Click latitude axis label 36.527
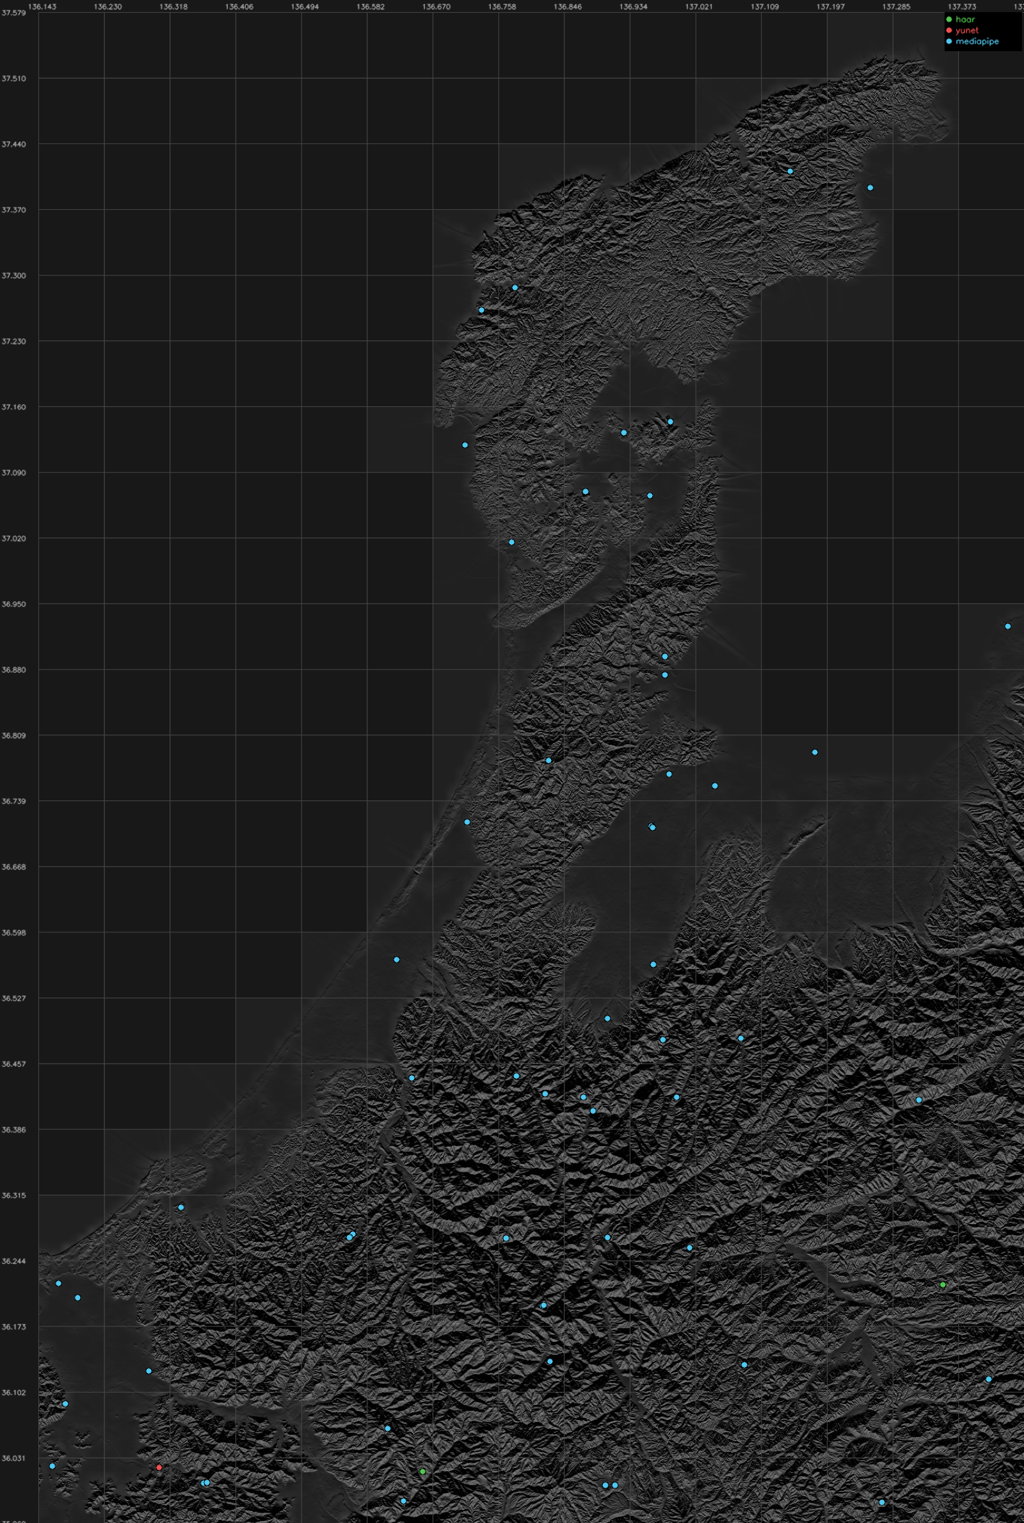The height and width of the screenshot is (1523, 1024). click(x=13, y=998)
